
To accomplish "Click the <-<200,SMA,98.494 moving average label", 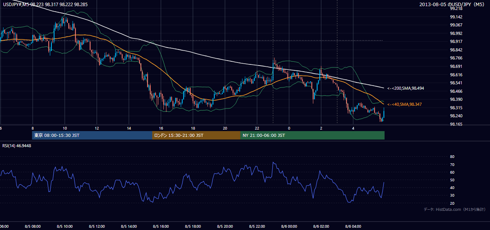I will (x=406, y=88).
